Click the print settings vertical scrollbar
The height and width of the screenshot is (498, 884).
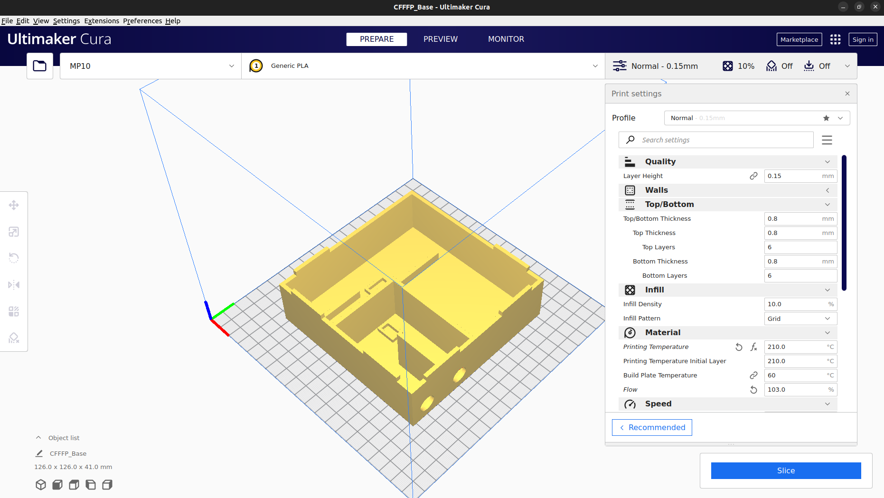pyautogui.click(x=844, y=222)
